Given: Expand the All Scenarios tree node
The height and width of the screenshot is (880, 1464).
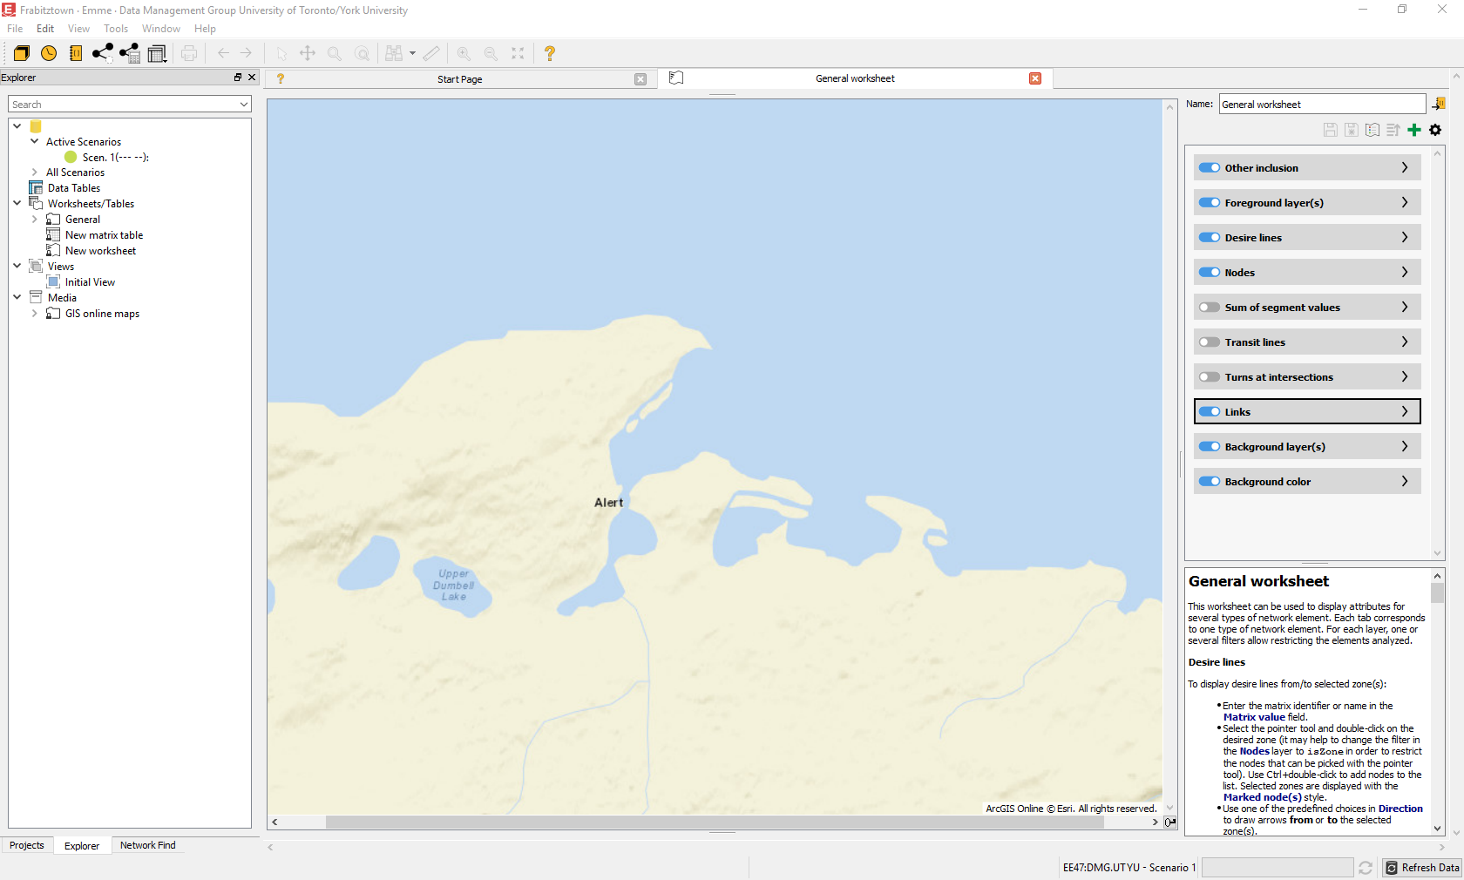Looking at the screenshot, I should (x=35, y=173).
